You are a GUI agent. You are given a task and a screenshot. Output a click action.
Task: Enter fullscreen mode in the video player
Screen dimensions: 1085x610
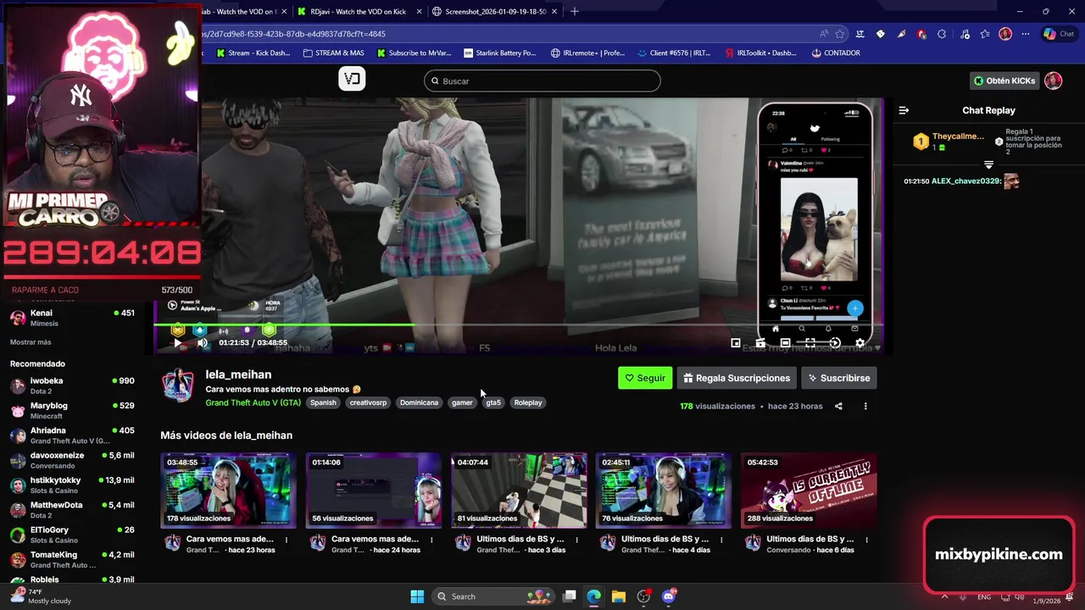point(810,343)
